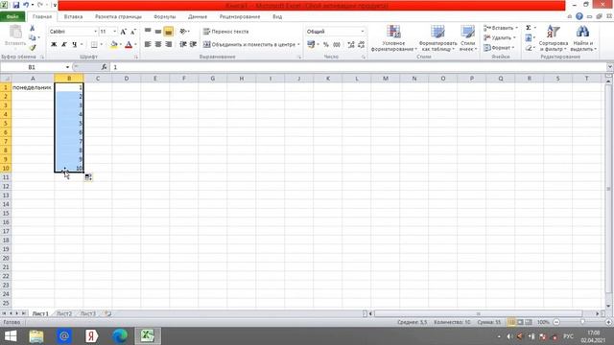Switch to the Рецензирование tab
Screen dimensions: 614x345
pyautogui.click(x=240, y=17)
